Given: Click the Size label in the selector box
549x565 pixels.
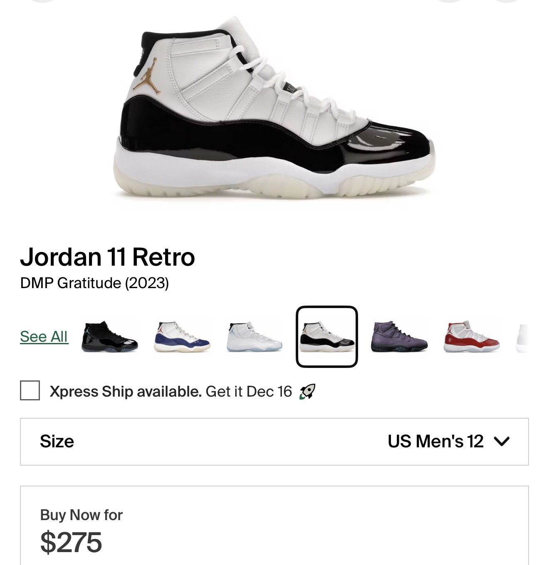Looking at the screenshot, I should click(57, 442).
